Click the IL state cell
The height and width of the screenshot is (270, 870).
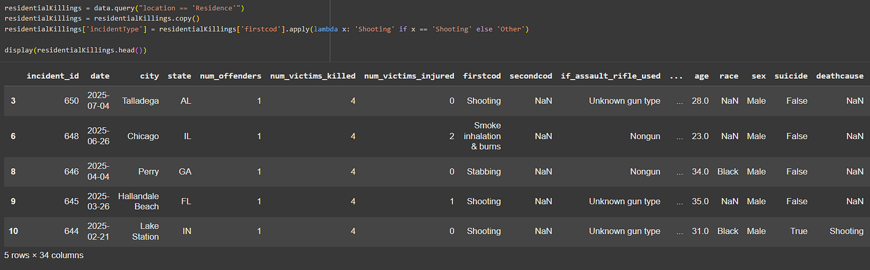pyautogui.click(x=187, y=136)
